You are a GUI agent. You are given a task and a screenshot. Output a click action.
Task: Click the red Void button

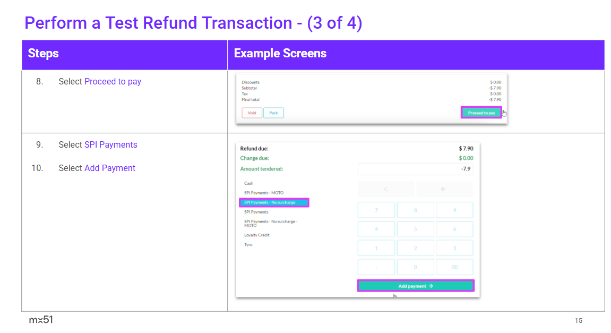tap(252, 113)
